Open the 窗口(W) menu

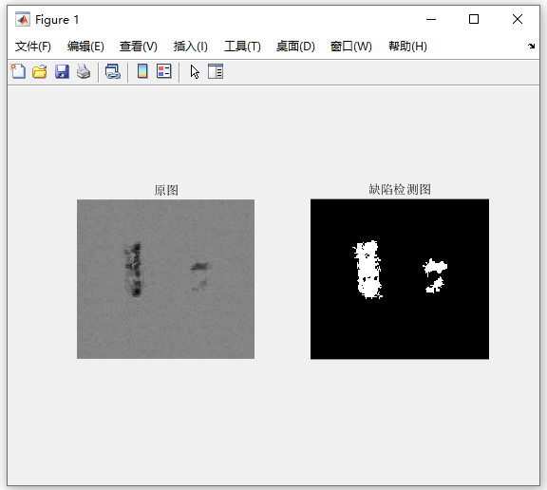tap(351, 47)
